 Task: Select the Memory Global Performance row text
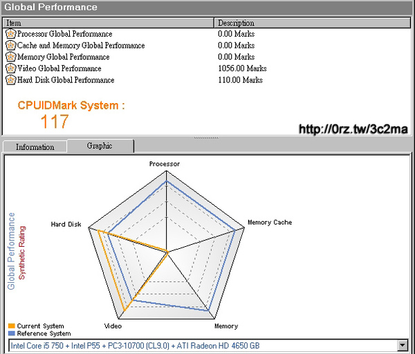pos(64,57)
